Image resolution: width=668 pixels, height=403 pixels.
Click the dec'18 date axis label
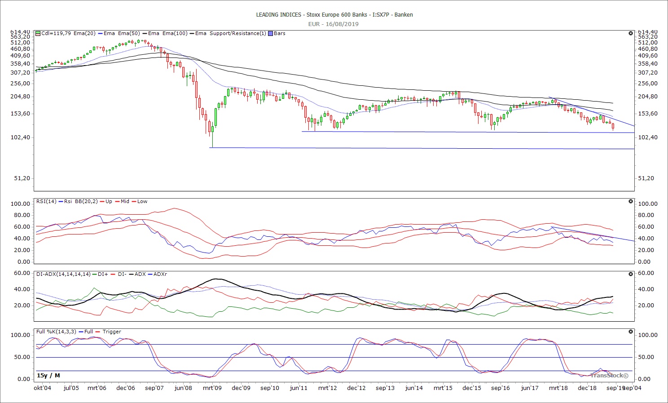pos(587,388)
